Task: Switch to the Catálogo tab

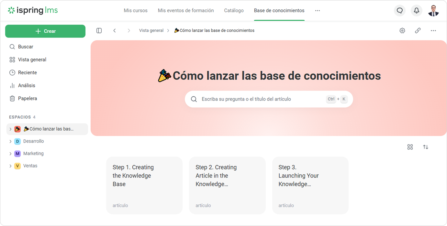Action: click(234, 11)
